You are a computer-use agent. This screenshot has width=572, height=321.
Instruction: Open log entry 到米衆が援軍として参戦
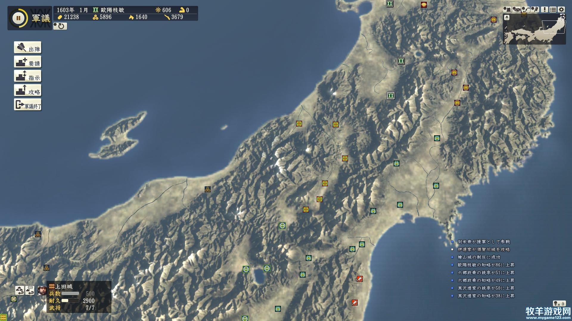click(x=484, y=242)
